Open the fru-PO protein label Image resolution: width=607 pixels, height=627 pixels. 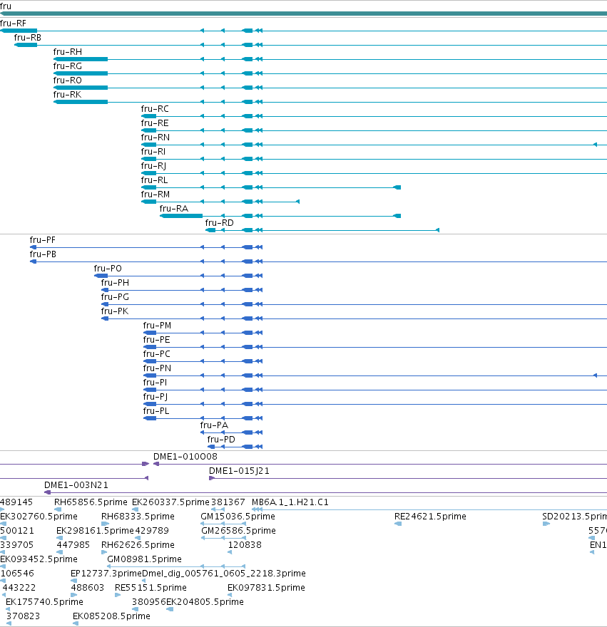(x=108, y=269)
